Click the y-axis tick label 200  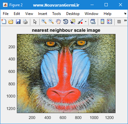(x=12, y=47)
